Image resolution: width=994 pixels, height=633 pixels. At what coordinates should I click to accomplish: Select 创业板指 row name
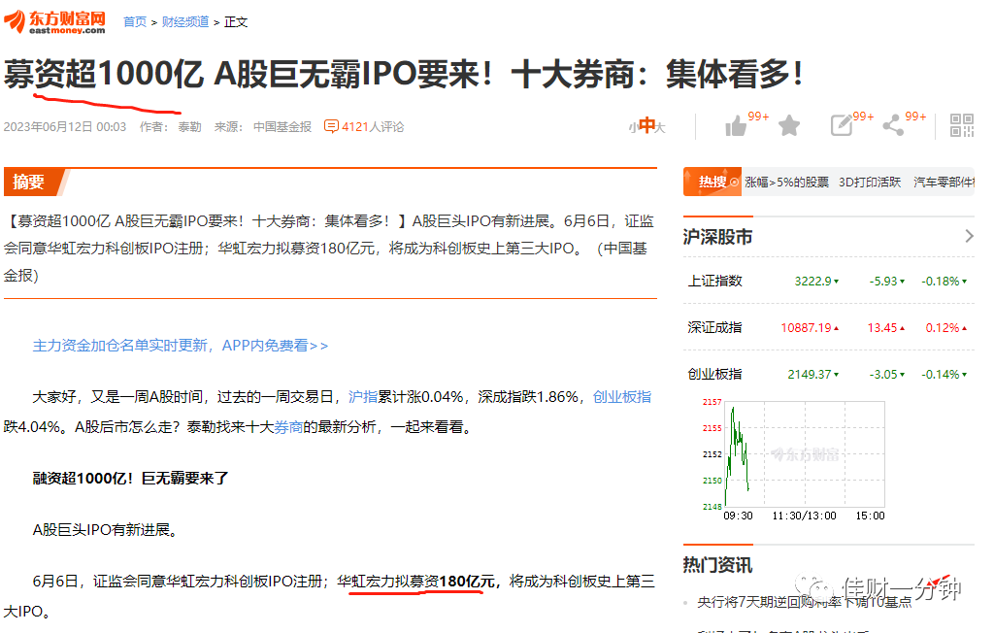click(x=715, y=374)
